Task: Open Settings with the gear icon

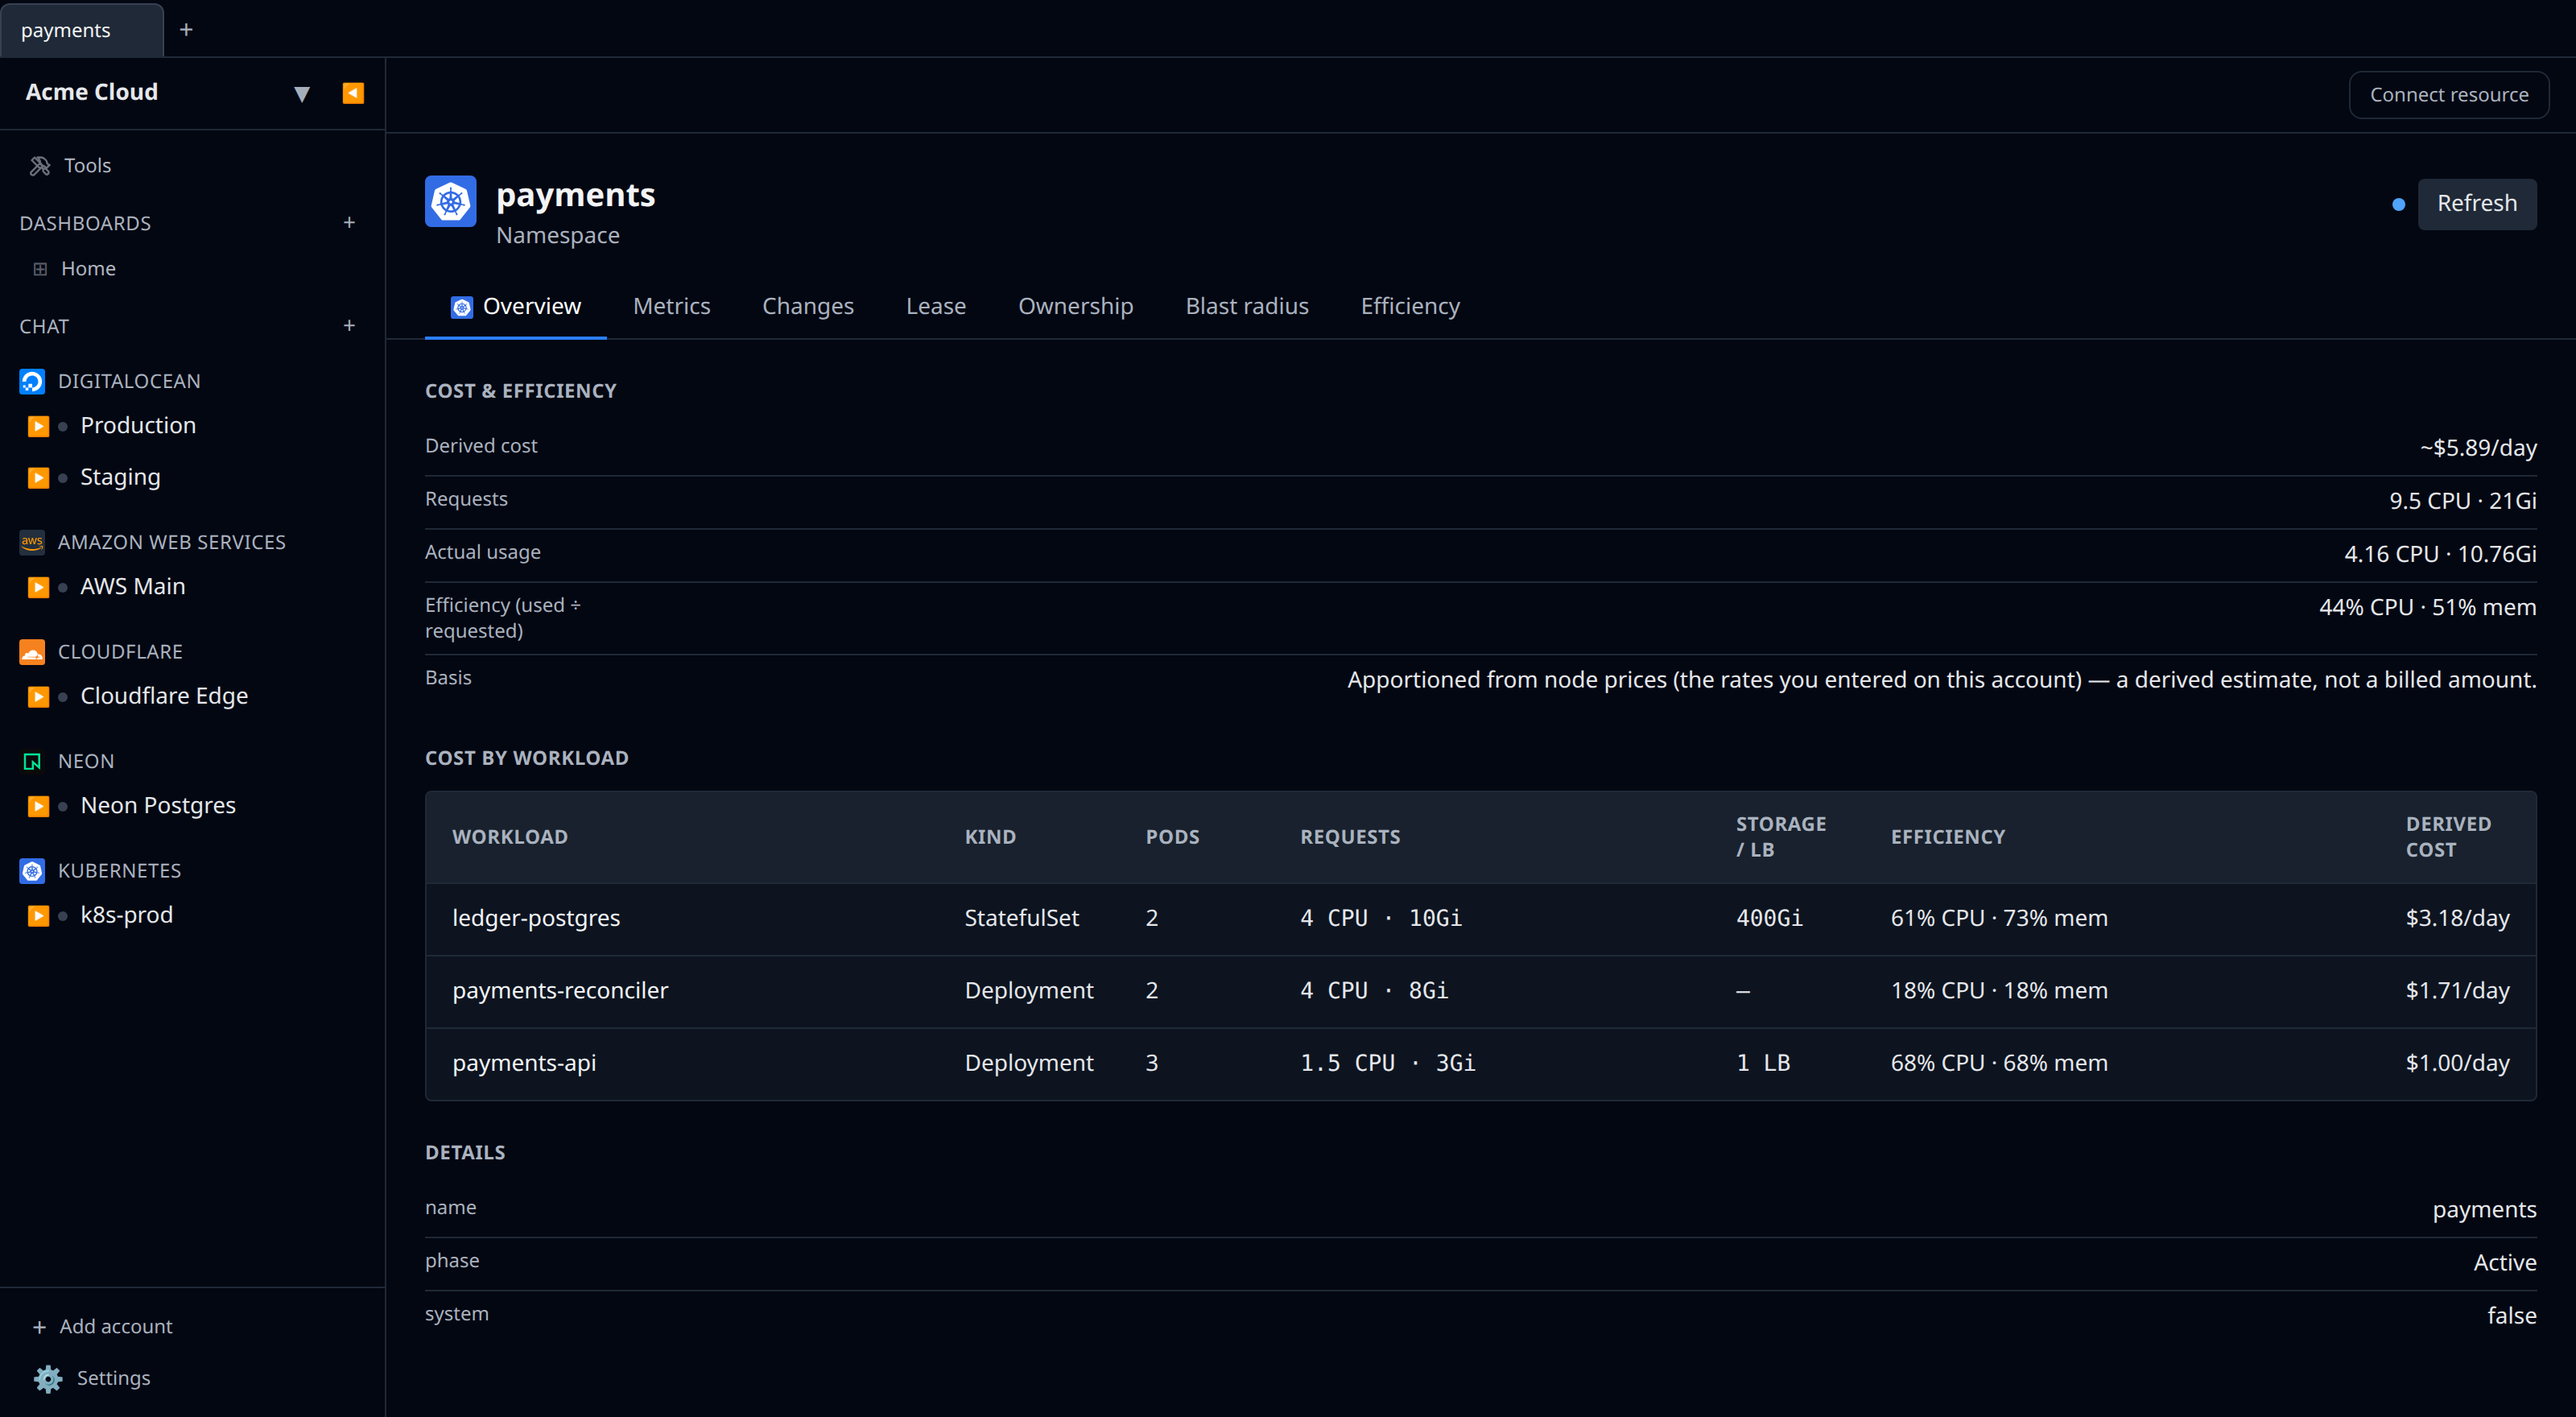Action: click(47, 1379)
